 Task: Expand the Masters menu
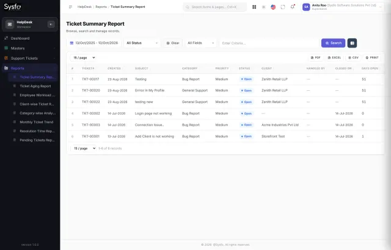pos(30,48)
